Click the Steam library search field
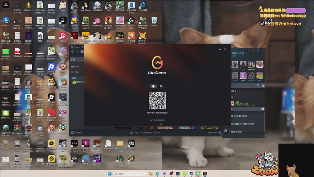Viewport: 314px width, 177px height. pos(77,72)
